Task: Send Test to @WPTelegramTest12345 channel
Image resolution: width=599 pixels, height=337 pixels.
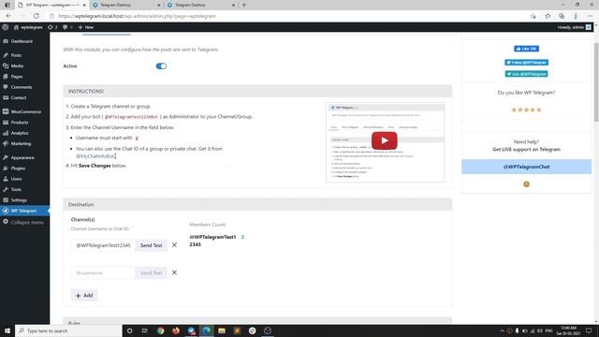Action: (x=151, y=245)
